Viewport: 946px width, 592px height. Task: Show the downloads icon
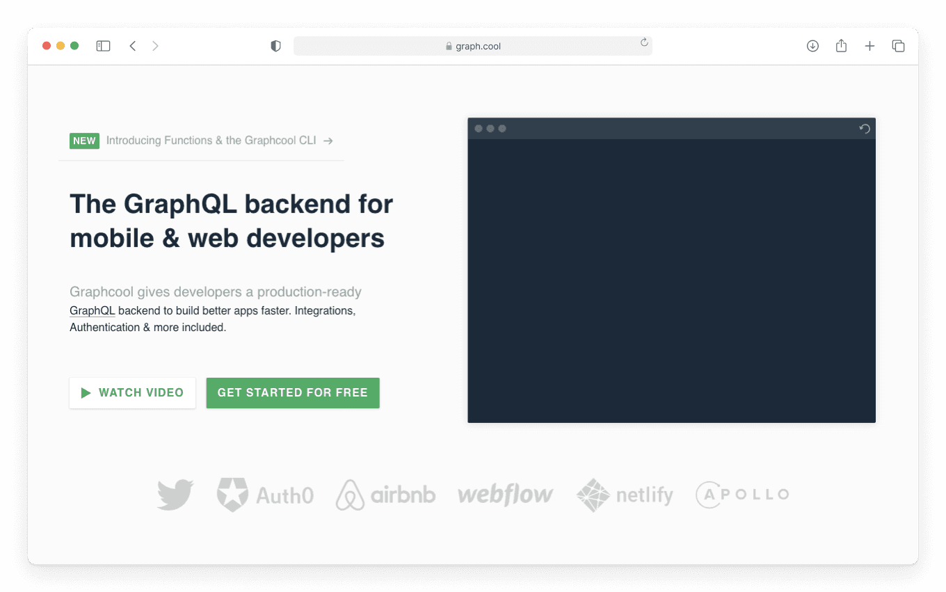(x=812, y=46)
